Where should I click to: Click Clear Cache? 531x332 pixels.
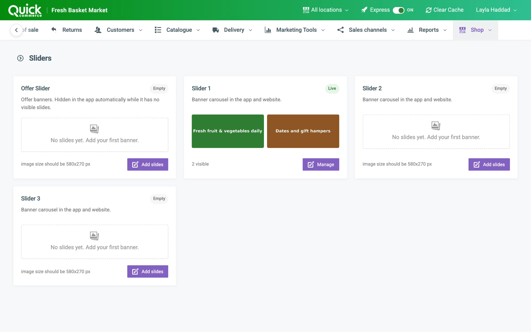click(x=445, y=10)
